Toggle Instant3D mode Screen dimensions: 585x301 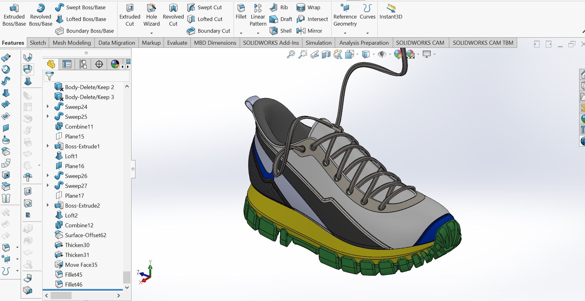tap(391, 12)
